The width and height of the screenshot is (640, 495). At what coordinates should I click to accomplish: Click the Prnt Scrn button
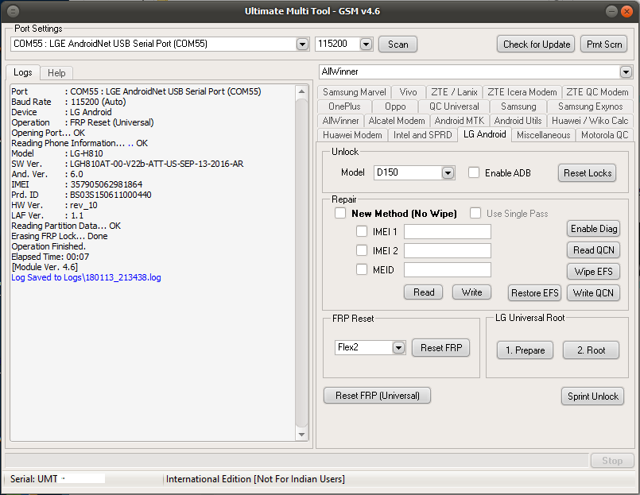coord(603,44)
